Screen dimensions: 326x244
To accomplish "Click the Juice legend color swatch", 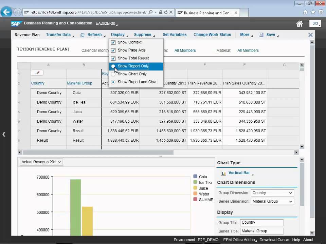I will [195, 188].
